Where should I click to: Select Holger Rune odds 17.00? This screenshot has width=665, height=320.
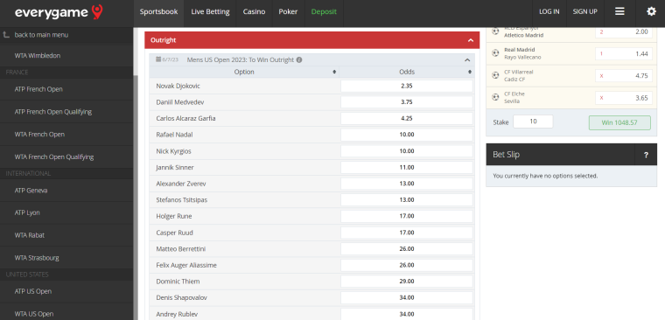[406, 216]
